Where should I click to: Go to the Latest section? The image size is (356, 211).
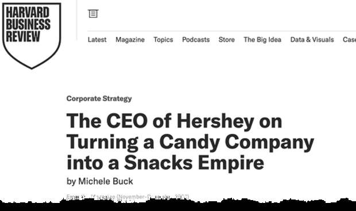pos(97,40)
